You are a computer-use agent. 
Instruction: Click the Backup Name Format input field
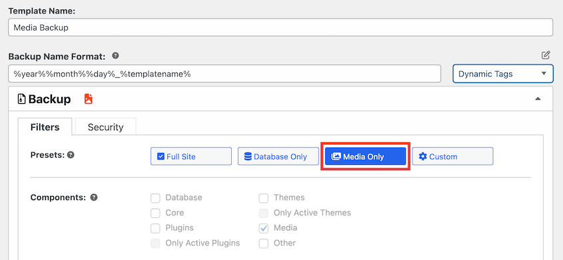point(225,74)
